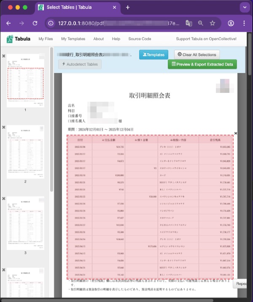Click the site information icon before URL
The image size is (253, 302).
pos(51,23)
